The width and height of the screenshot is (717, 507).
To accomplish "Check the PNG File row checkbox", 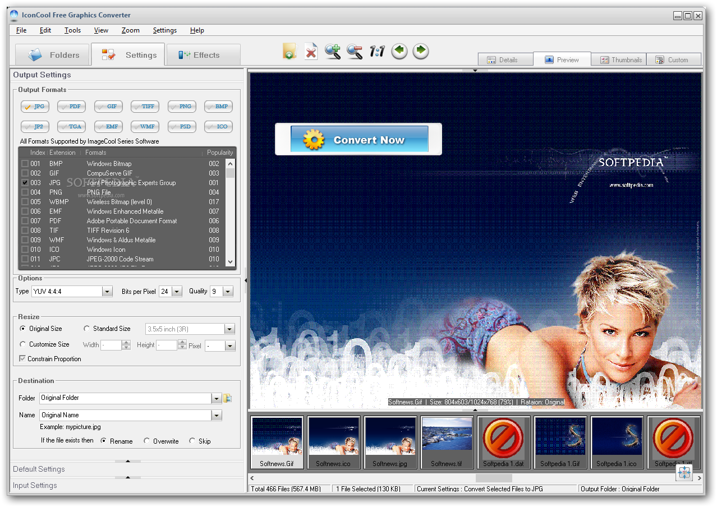I will (x=25, y=192).
